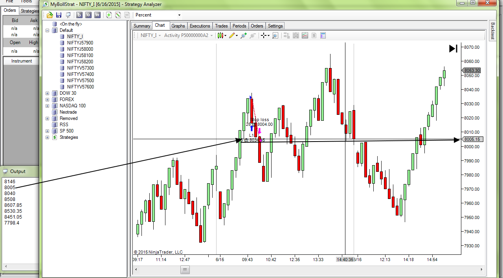Viewport: 503px width, 278px height.
Task: Expand the Removed list
Action: pyautogui.click(x=48, y=118)
